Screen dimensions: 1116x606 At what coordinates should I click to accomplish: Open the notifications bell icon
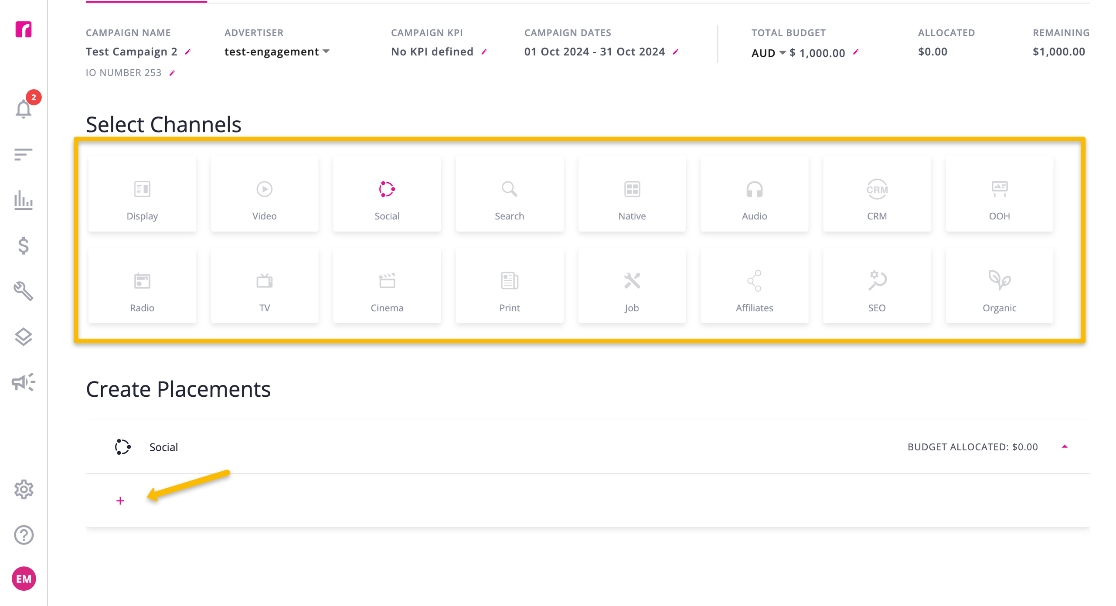click(x=24, y=109)
